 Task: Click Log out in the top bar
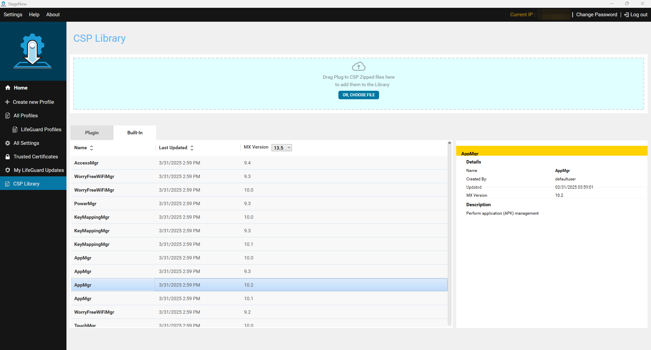click(x=636, y=15)
